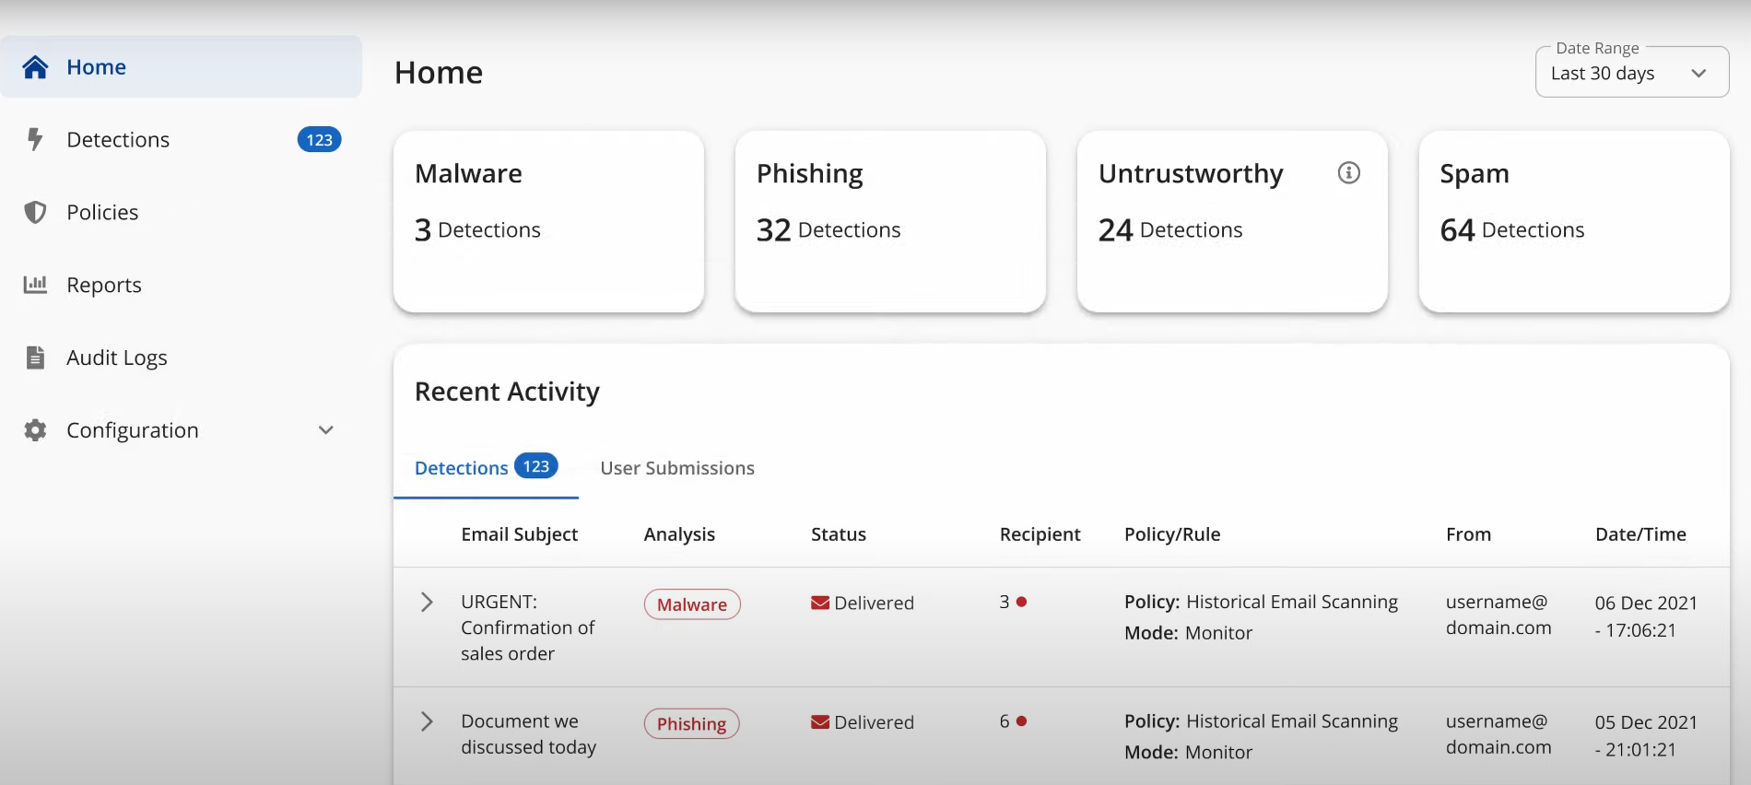The image size is (1751, 785).
Task: Open Reports via the bar chart icon
Action: [x=35, y=284]
